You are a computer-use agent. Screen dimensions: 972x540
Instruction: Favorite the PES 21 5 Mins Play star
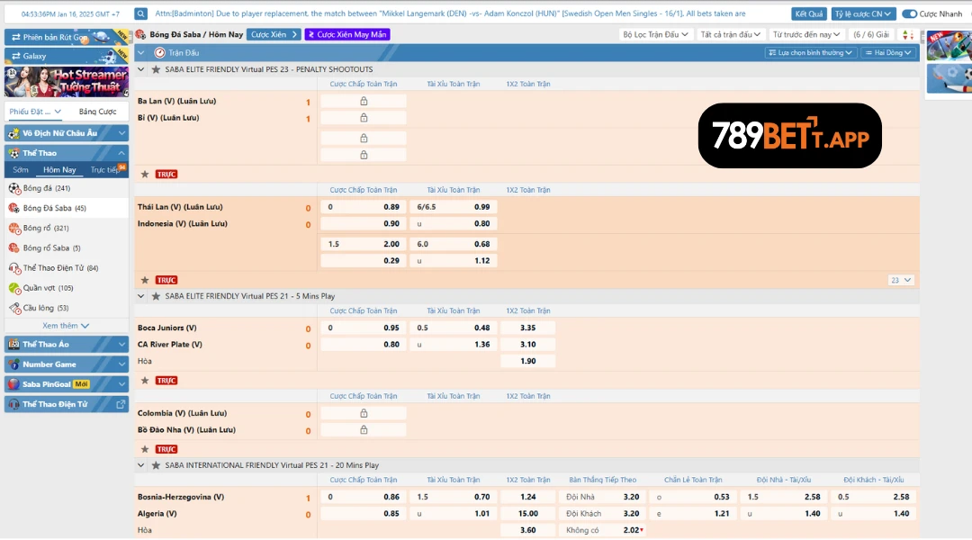(156, 296)
